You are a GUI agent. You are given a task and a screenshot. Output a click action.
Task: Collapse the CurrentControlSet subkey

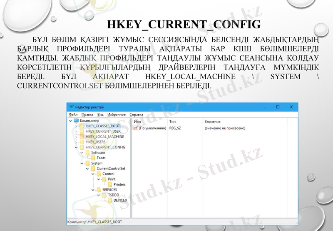(87, 169)
